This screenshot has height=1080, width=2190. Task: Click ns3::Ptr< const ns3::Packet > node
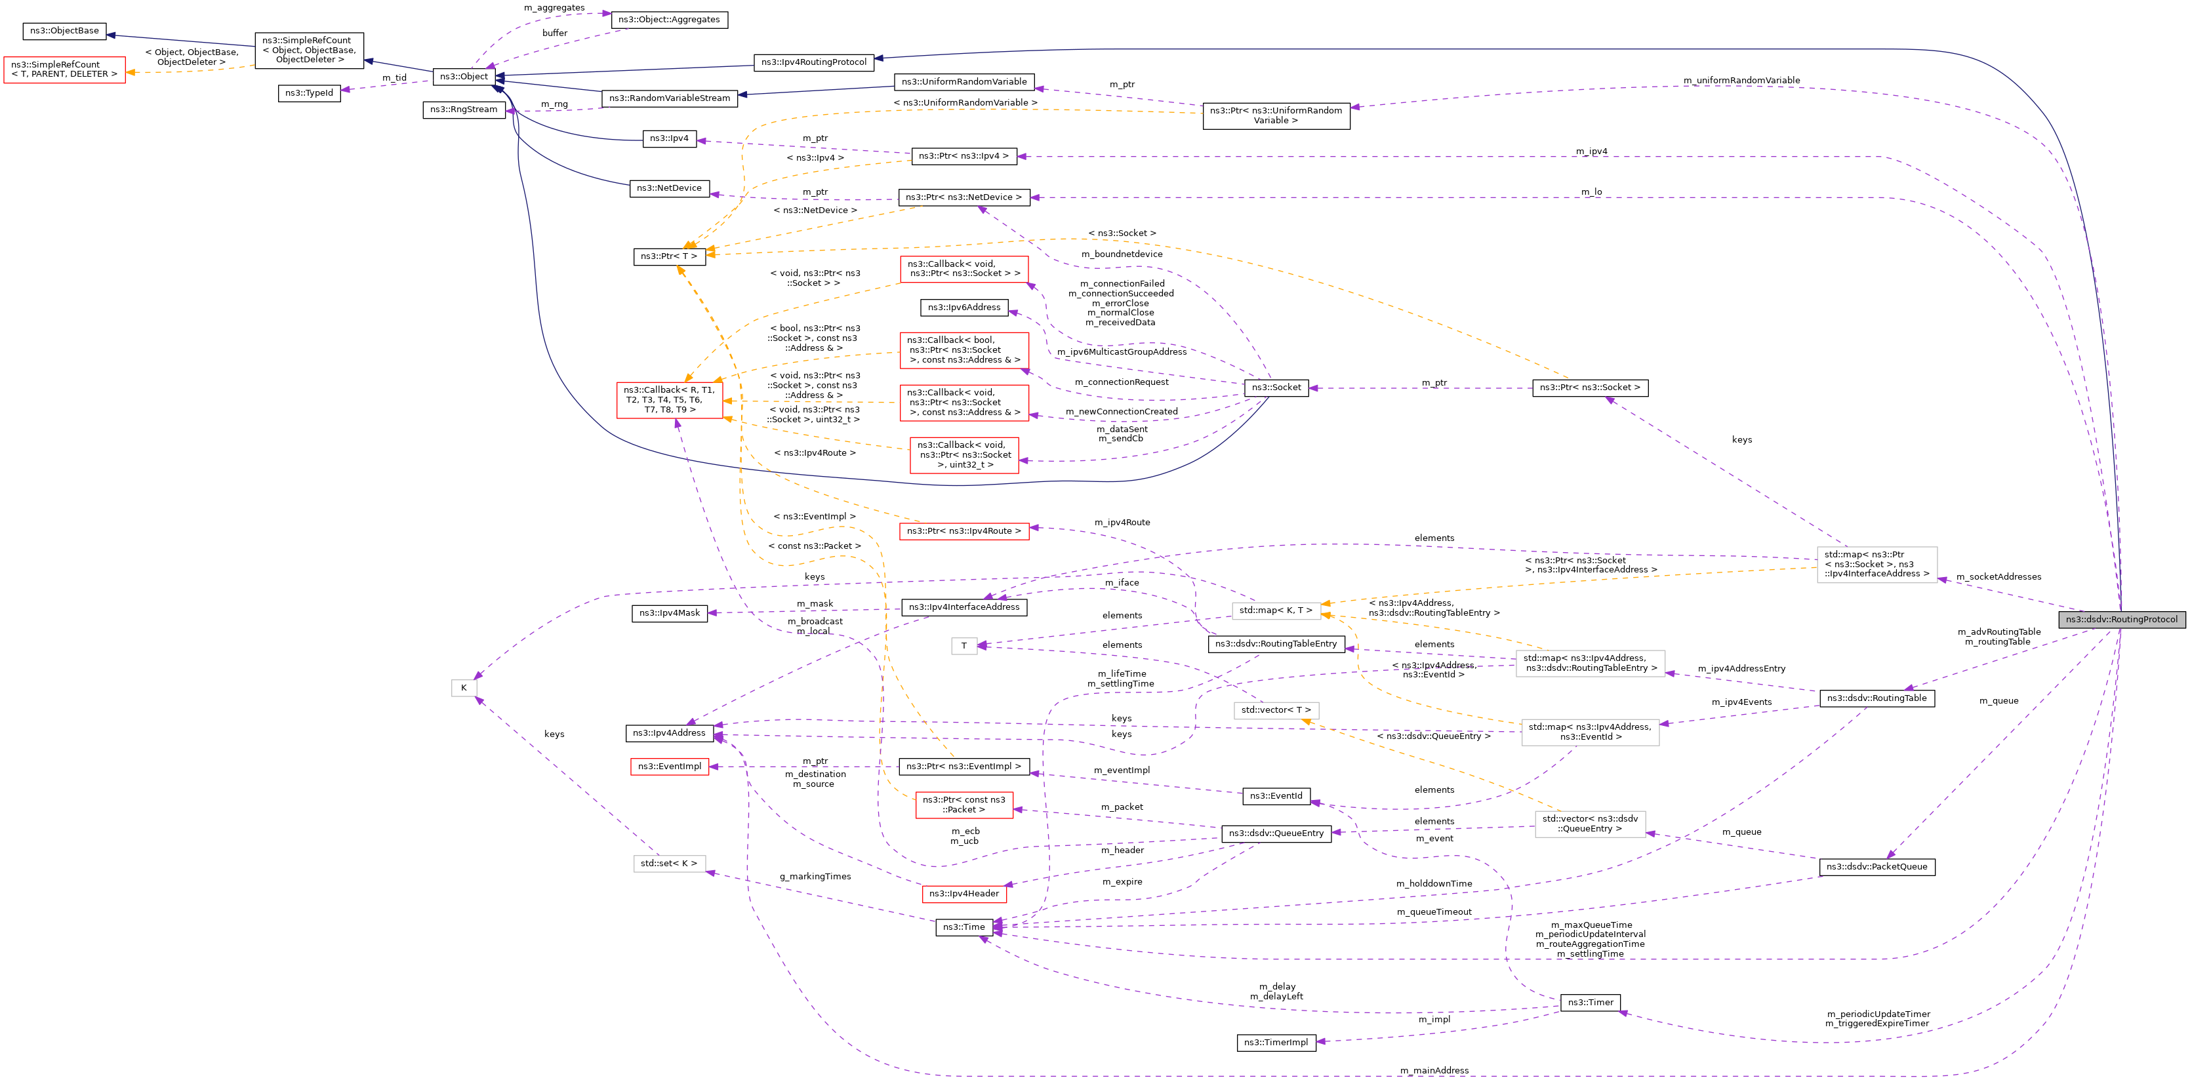coord(964,805)
